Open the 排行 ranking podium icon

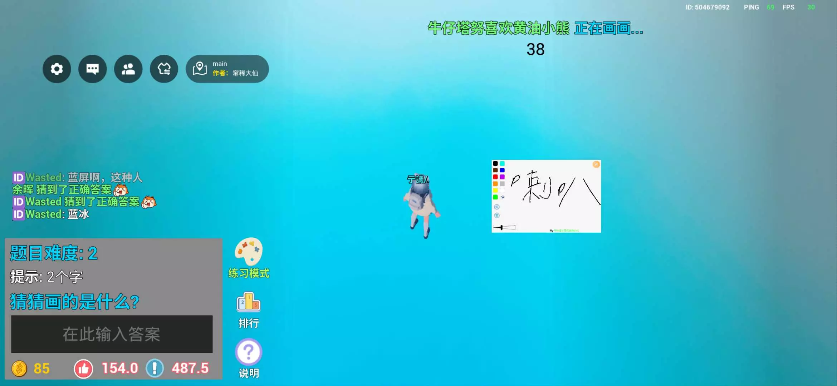[249, 302]
